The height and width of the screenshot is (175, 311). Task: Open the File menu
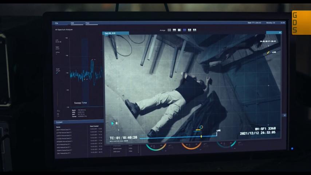56,23
